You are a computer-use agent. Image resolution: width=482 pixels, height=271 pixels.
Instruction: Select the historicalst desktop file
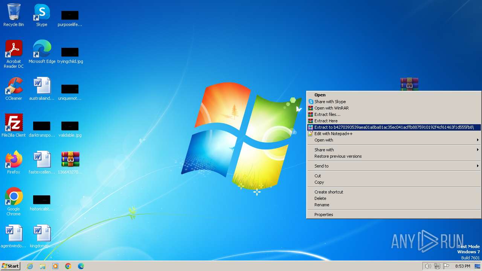(x=42, y=202)
